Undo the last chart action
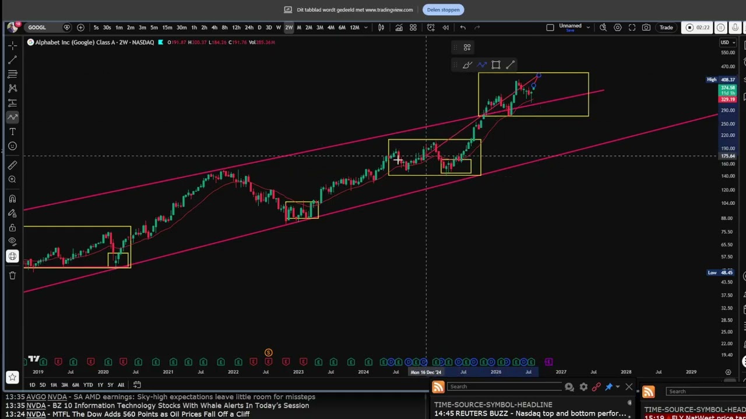This screenshot has height=419, width=746. (x=463, y=27)
